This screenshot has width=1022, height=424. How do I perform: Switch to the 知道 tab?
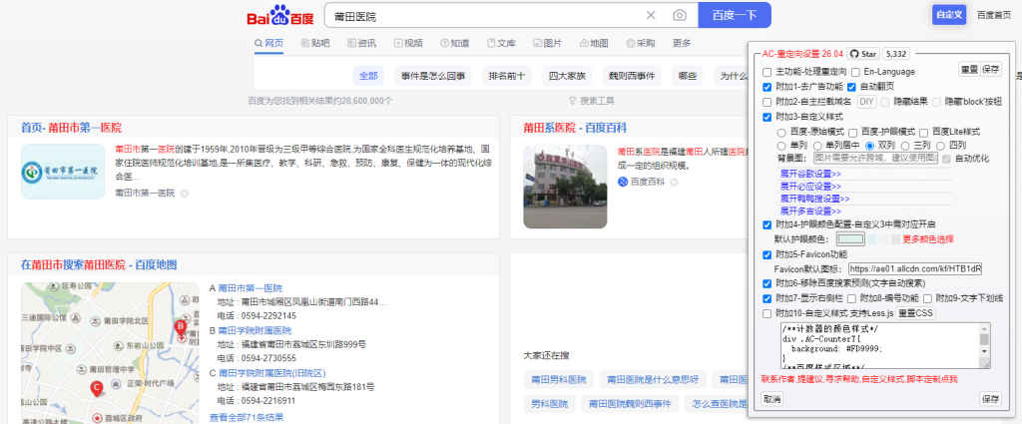click(454, 43)
